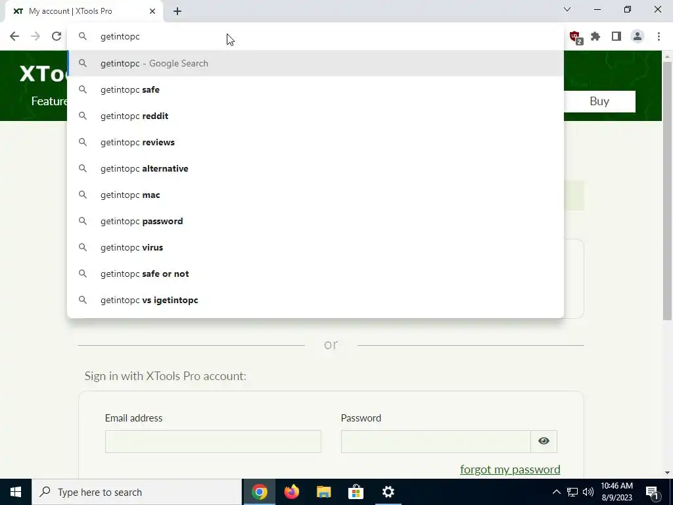673x505 pixels.
Task: Show hidden system tray icons chevron
Action: (556, 492)
